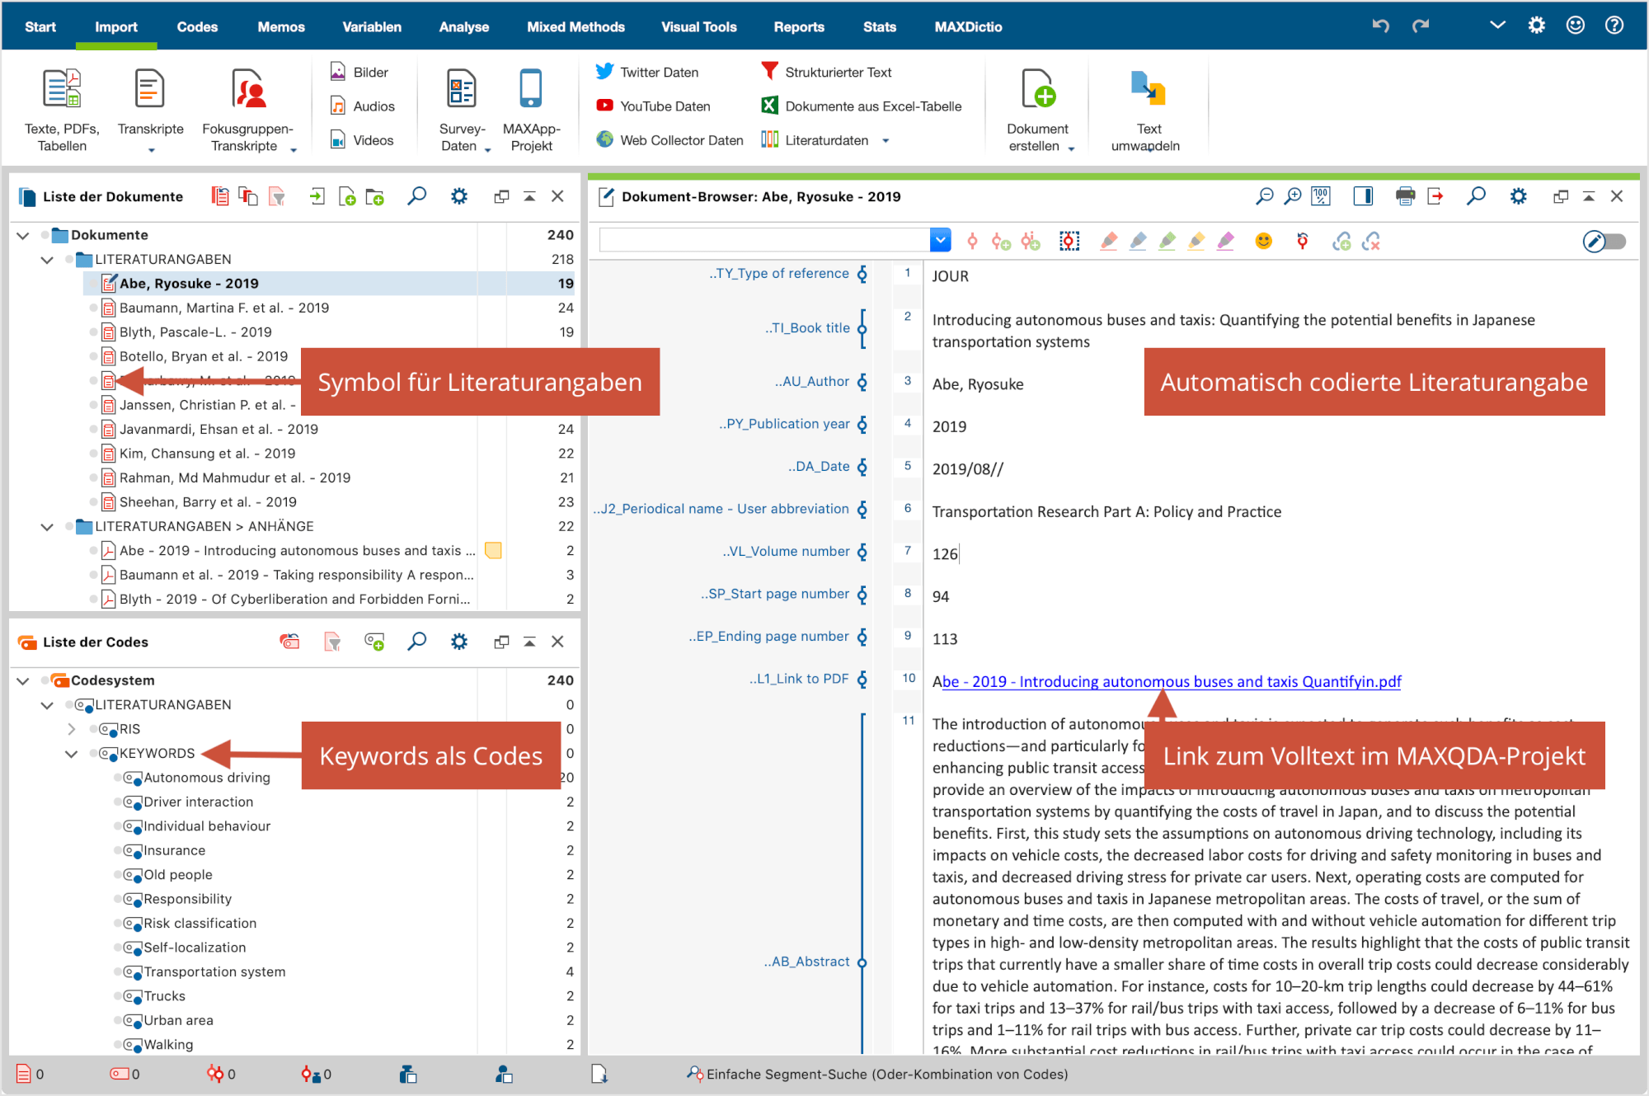Import YouTube Daten
The width and height of the screenshot is (1649, 1096).
652,106
